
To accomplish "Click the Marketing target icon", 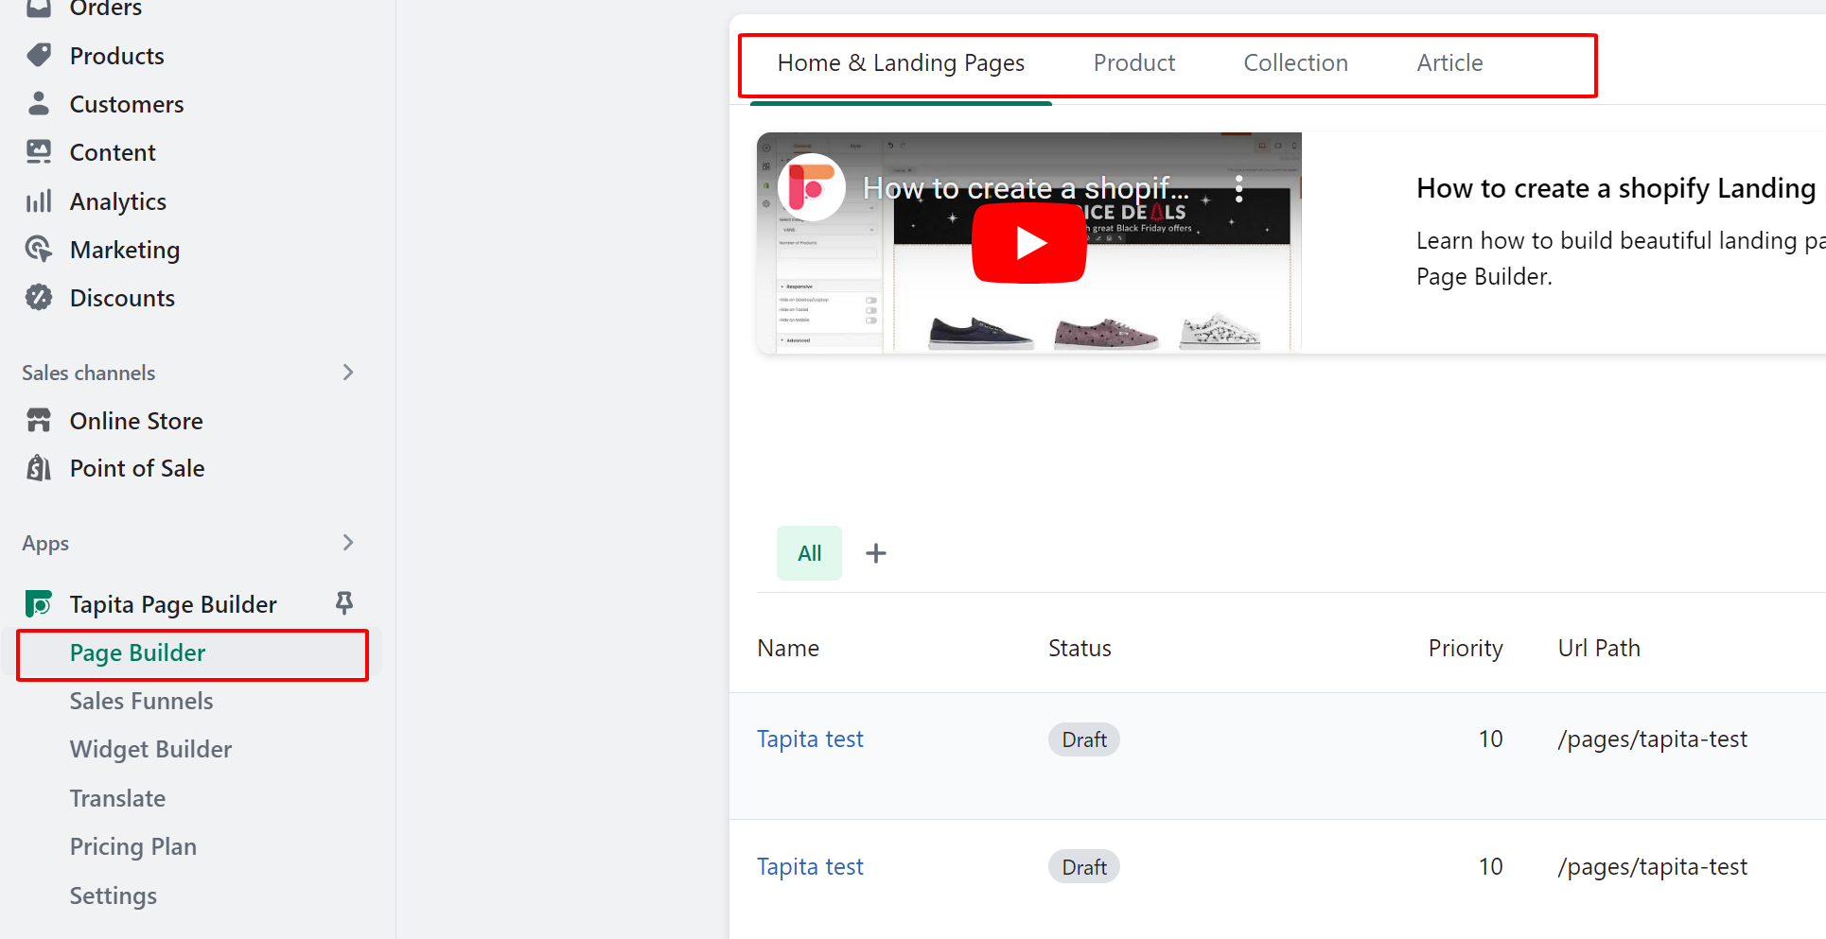I will pyautogui.click(x=39, y=250).
